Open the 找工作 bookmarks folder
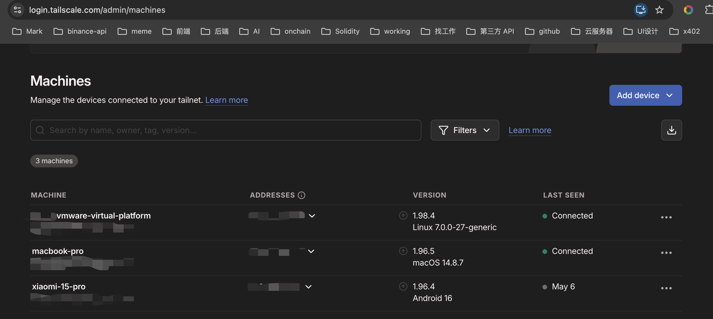This screenshot has height=319, width=713. tap(438, 31)
